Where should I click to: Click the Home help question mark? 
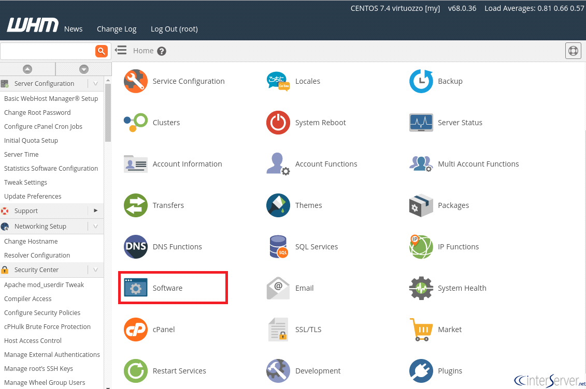(x=162, y=51)
